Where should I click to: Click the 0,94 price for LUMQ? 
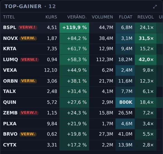52,60
